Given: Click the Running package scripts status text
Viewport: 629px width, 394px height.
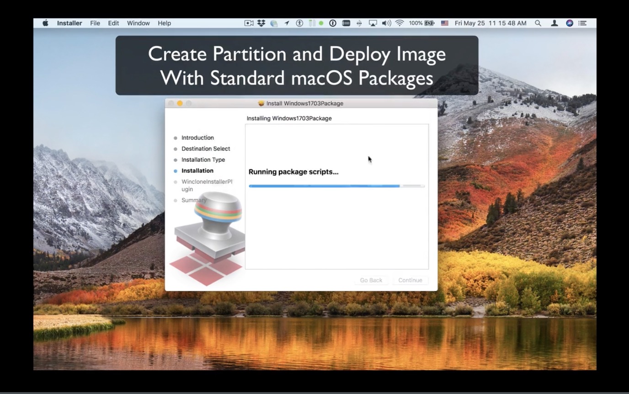Looking at the screenshot, I should pos(293,172).
